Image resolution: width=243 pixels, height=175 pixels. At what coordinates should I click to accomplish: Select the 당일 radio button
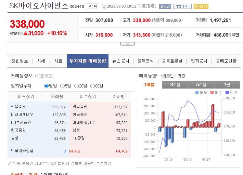(x=46, y=86)
